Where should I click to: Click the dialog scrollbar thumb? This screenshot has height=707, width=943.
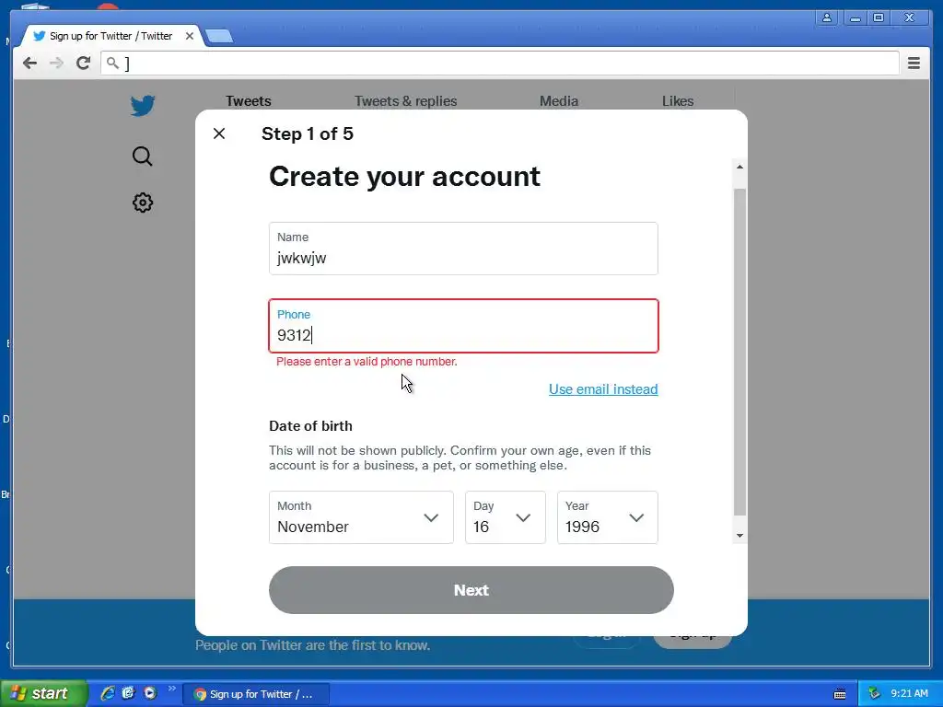click(739, 352)
